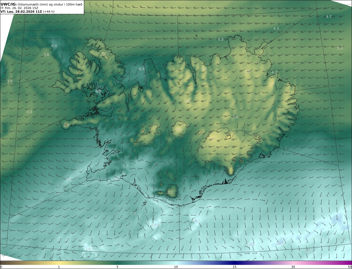The height and width of the screenshot is (269, 352).
Task: Pick the 3.5 value label
Action: pos(10,81)
